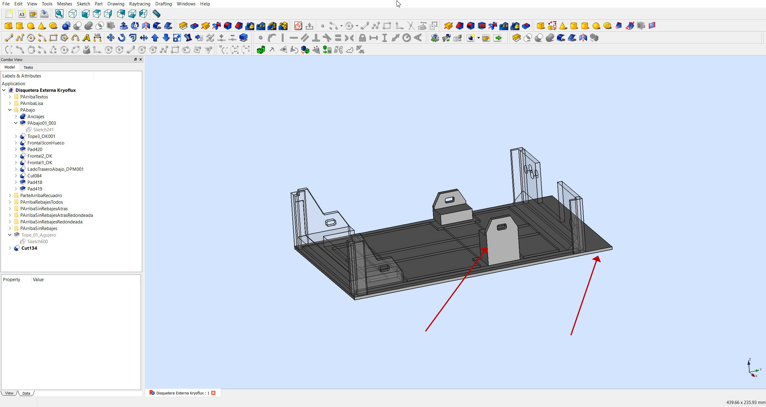Image resolution: width=766 pixels, height=407 pixels.
Task: Select the Draft Text 'A' tool
Action: pos(86,38)
